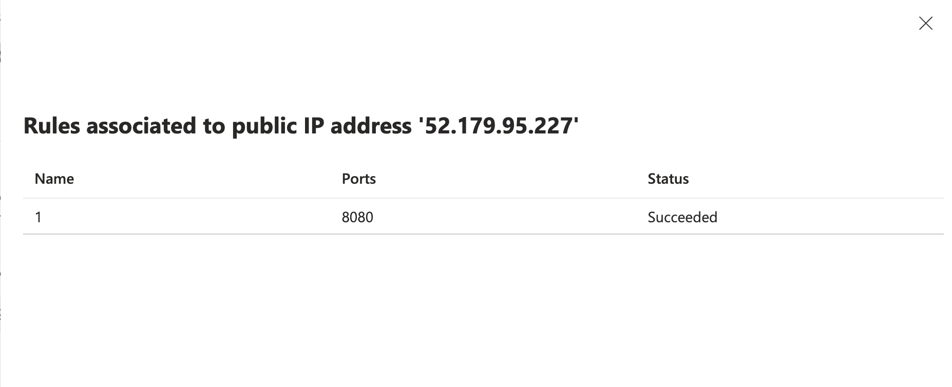Click the sidebar sliver on the left edge

point(2,154)
